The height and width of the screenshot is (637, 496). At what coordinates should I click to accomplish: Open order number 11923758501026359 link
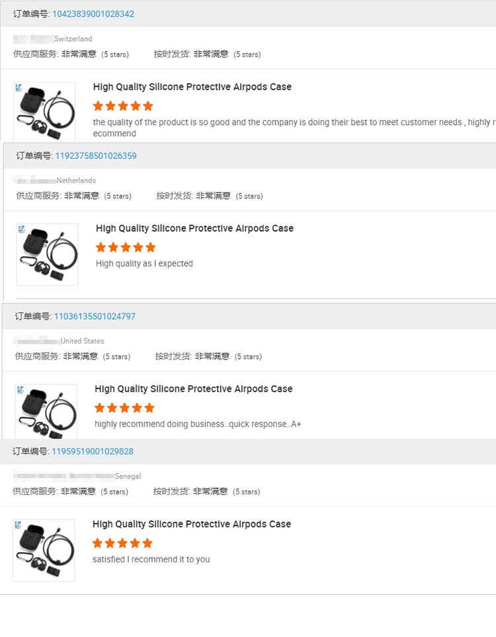pos(96,156)
